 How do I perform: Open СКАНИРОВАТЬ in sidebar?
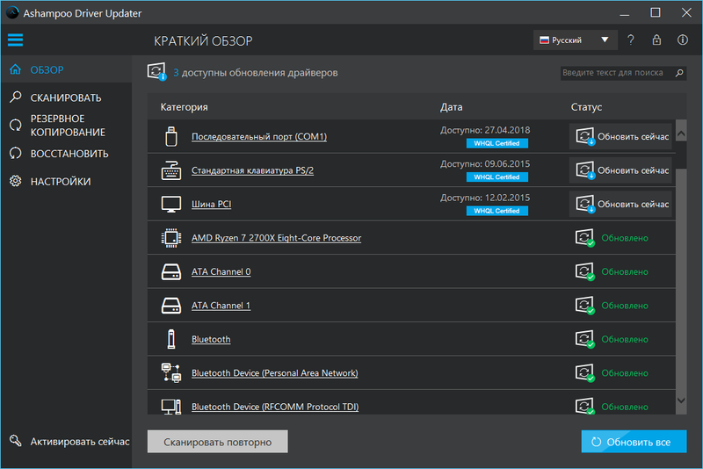pyautogui.click(x=65, y=97)
